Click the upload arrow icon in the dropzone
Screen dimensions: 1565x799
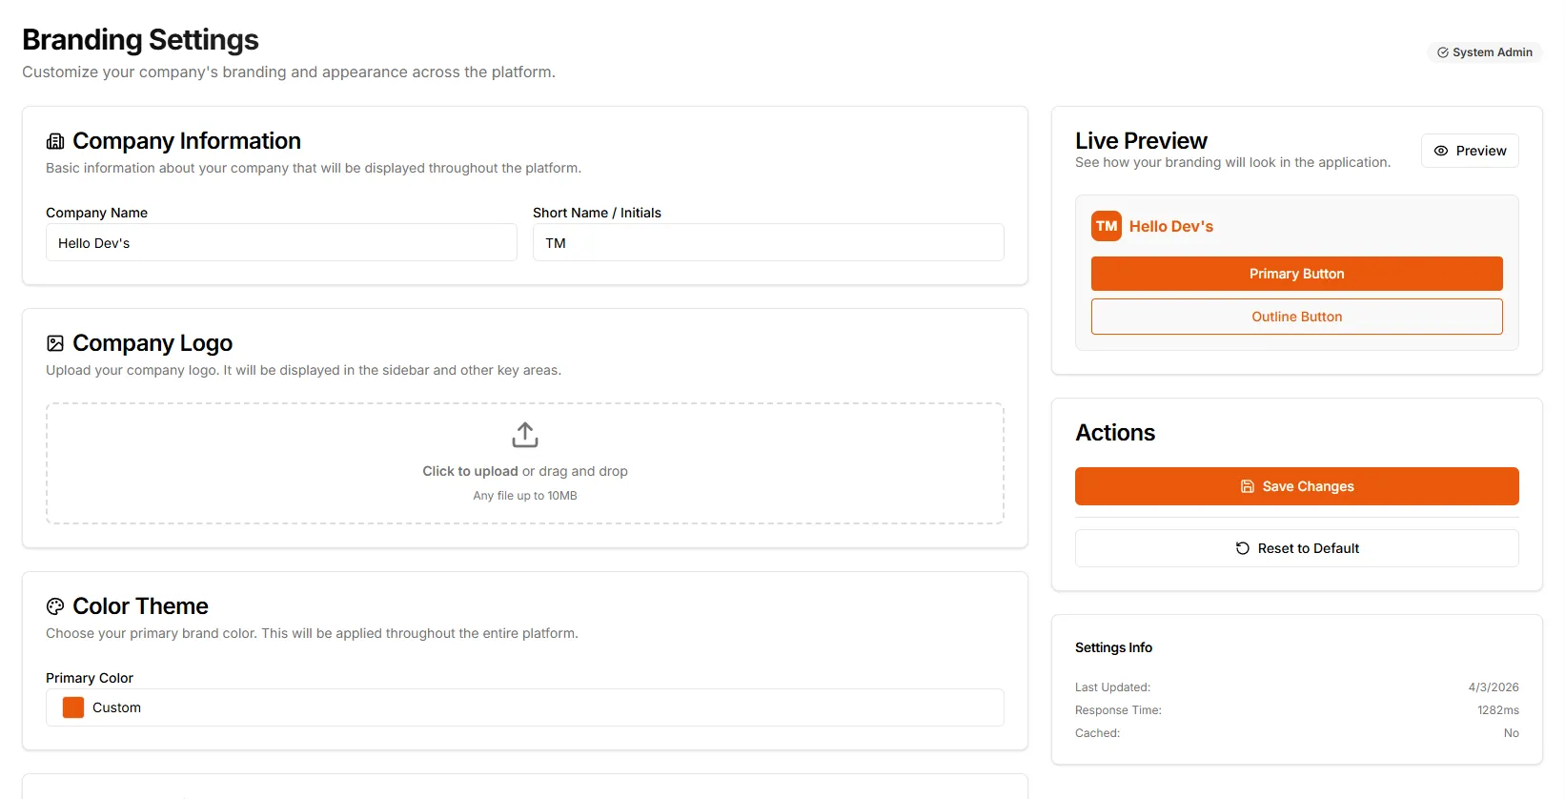coord(525,435)
